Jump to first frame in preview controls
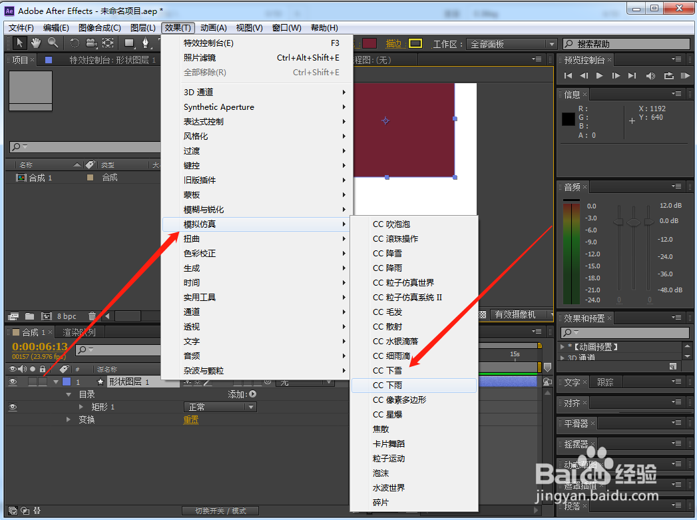697x520 pixels. (x=568, y=75)
